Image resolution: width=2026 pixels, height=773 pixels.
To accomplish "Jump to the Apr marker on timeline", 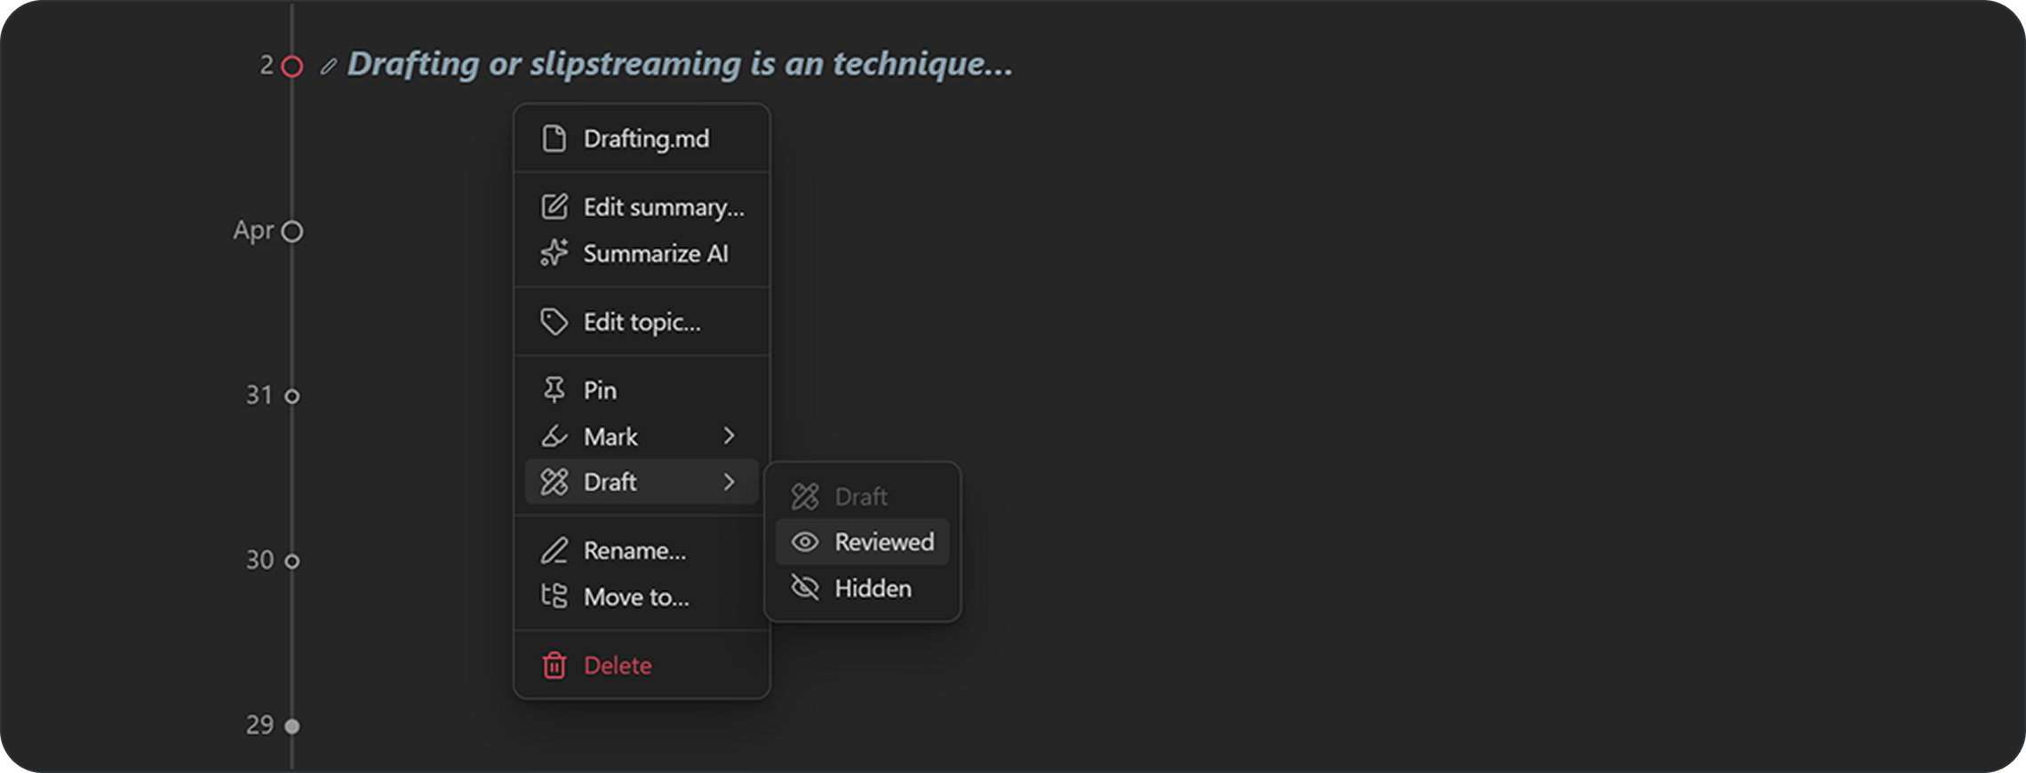I will click(291, 231).
